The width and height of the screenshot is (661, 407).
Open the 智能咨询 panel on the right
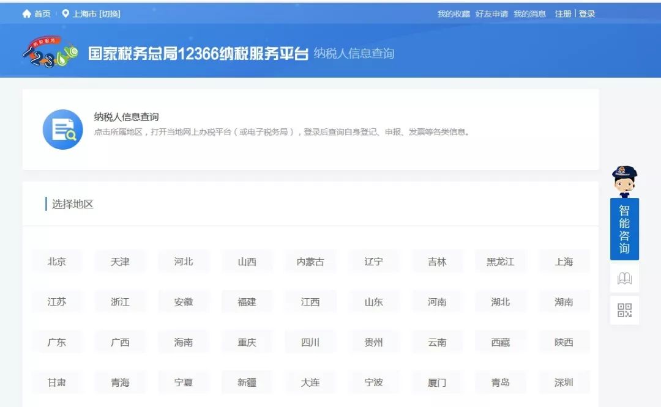tap(624, 228)
